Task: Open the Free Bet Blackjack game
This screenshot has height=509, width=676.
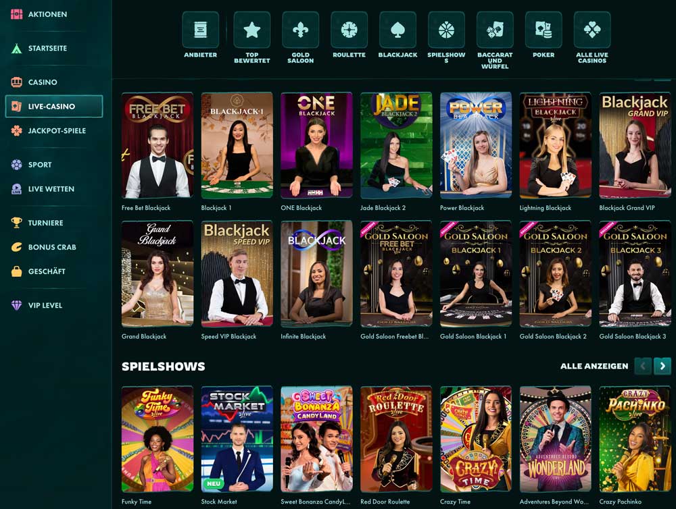Action: pos(158,145)
